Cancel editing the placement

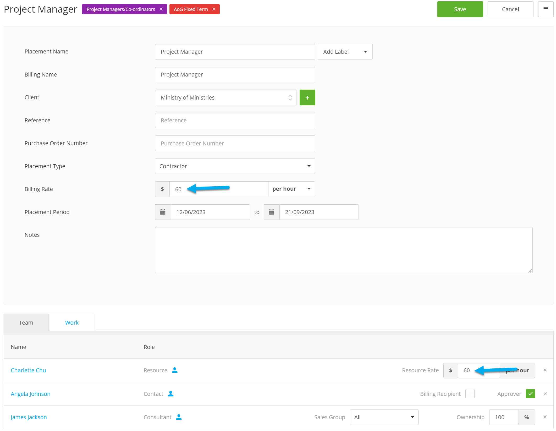click(x=510, y=9)
